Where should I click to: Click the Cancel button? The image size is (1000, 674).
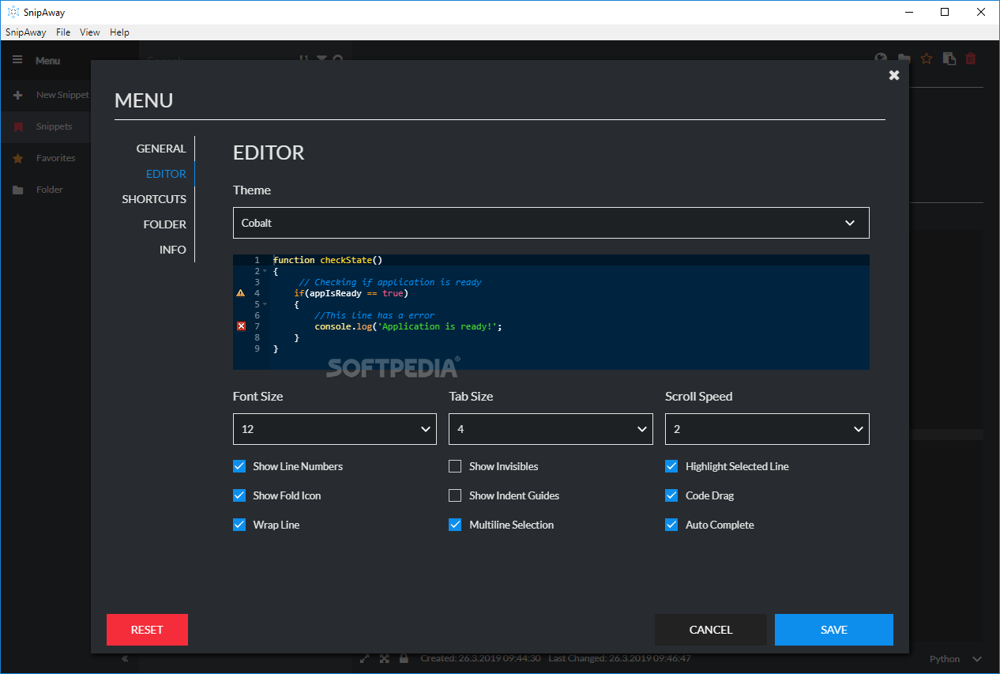coord(711,630)
